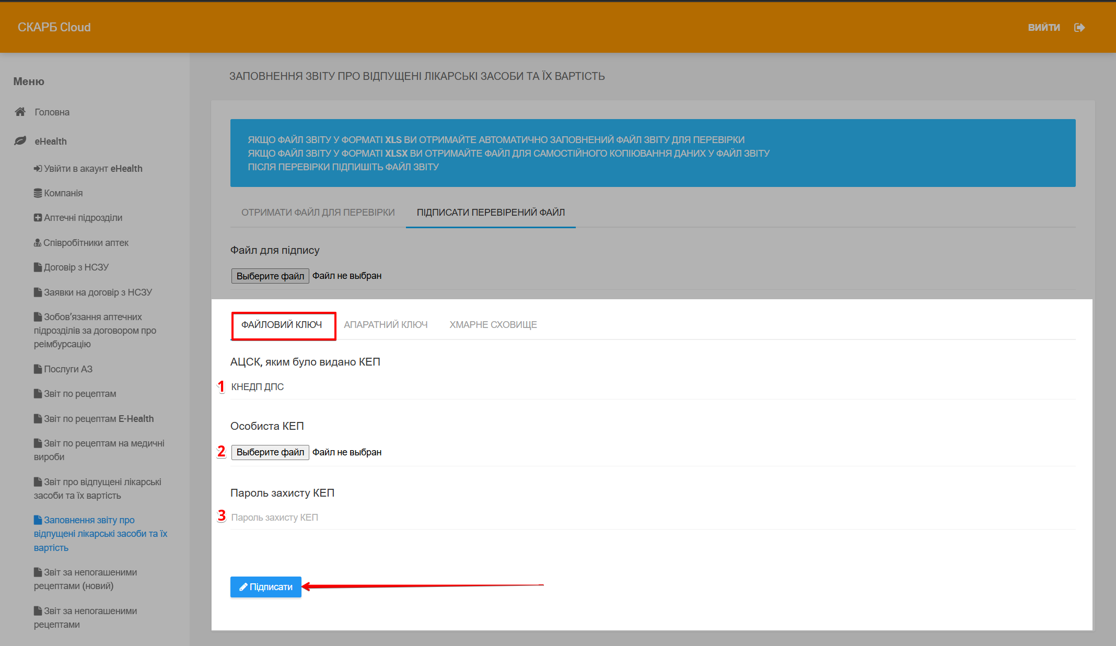Click the ВИЙТИ logout link

pyautogui.click(x=1043, y=27)
